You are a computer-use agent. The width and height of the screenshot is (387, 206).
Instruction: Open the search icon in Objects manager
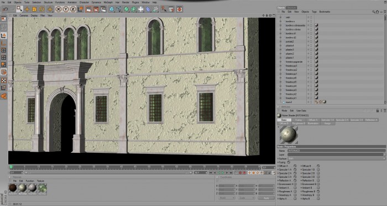click(374, 12)
